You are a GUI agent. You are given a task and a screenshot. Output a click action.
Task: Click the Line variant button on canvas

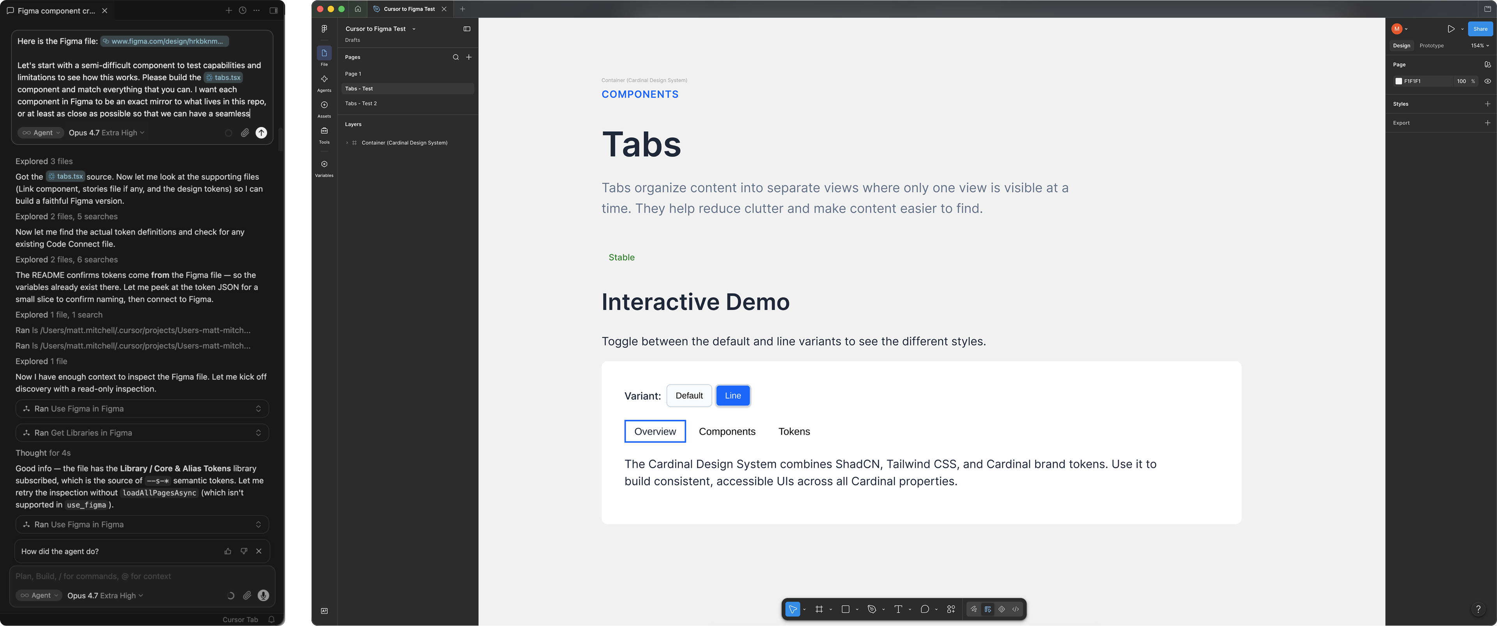click(x=733, y=395)
